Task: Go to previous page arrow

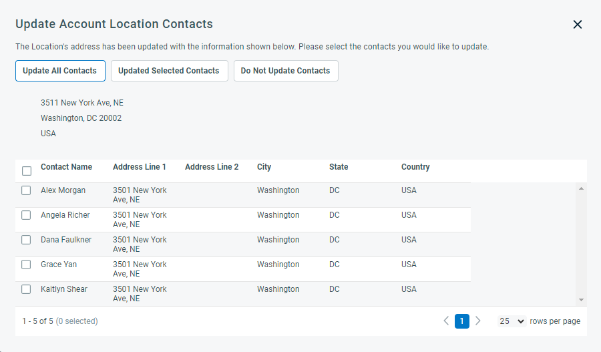Action: coord(446,321)
